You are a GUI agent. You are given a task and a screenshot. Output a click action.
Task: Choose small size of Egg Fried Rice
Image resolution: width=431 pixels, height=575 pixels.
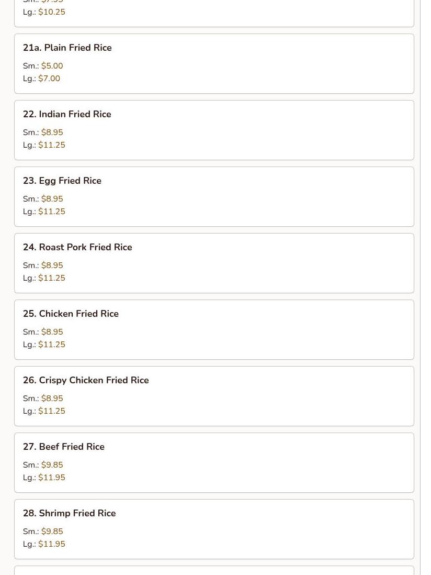tap(43, 199)
